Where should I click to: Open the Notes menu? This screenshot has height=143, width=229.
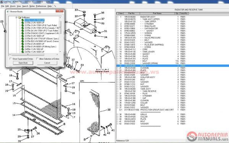pyautogui.click(x=32, y=6)
